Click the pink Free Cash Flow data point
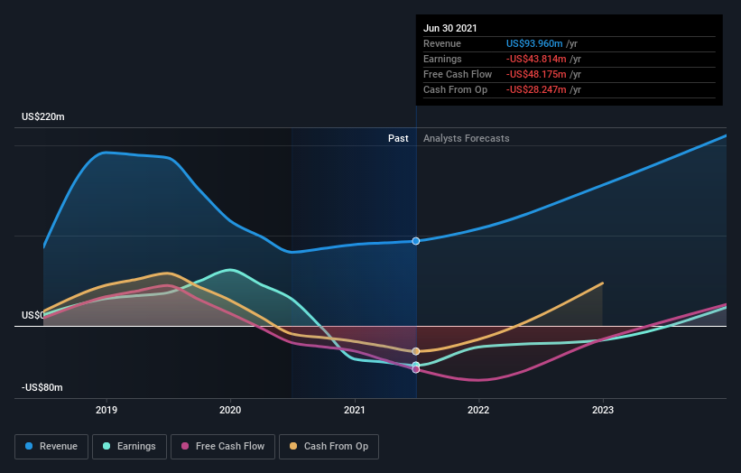This screenshot has height=473, width=741. coord(416,369)
